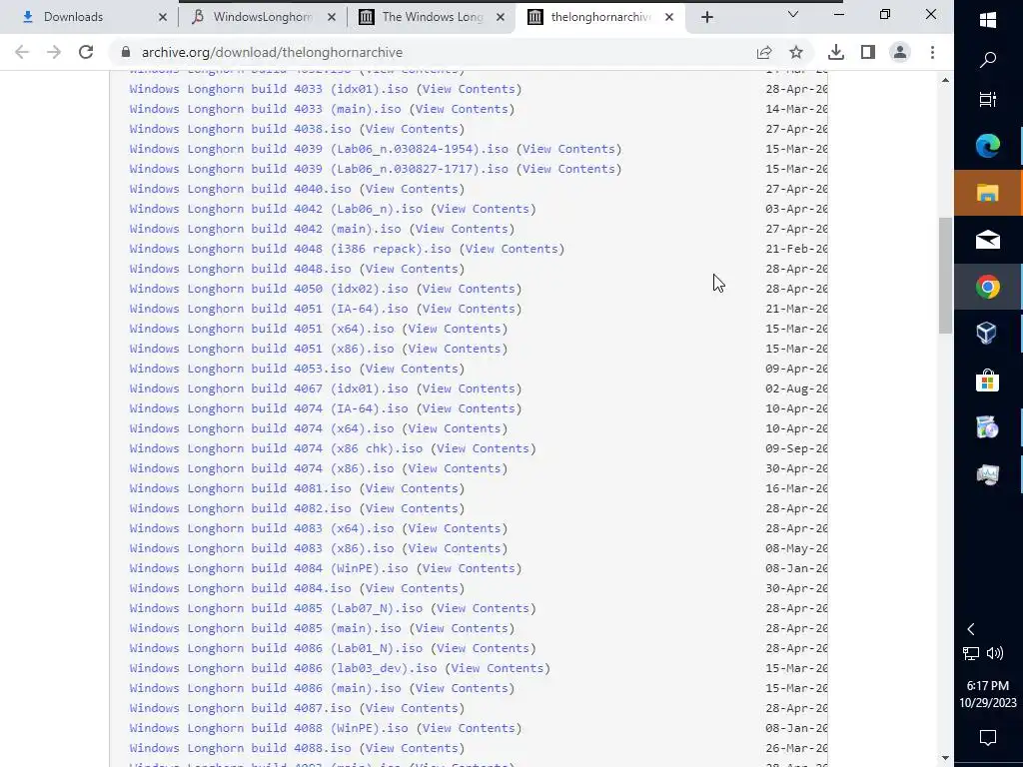Screen dimensions: 1023x767
Task: View Contents of build 4067 (idx01).iso
Action: pyautogui.click(x=470, y=388)
